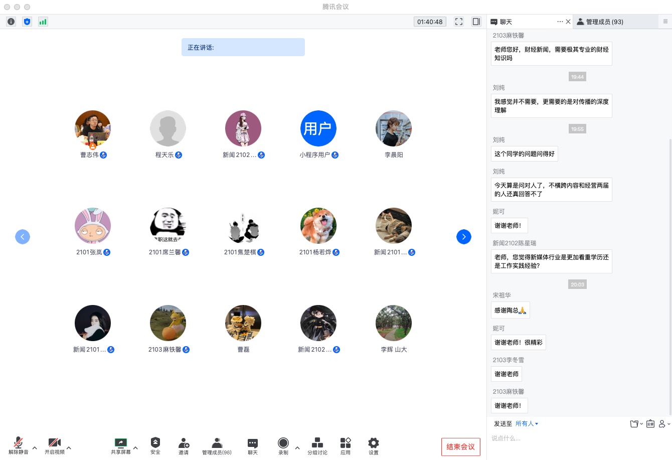
Task: Go to next page of participants
Action: tap(464, 237)
